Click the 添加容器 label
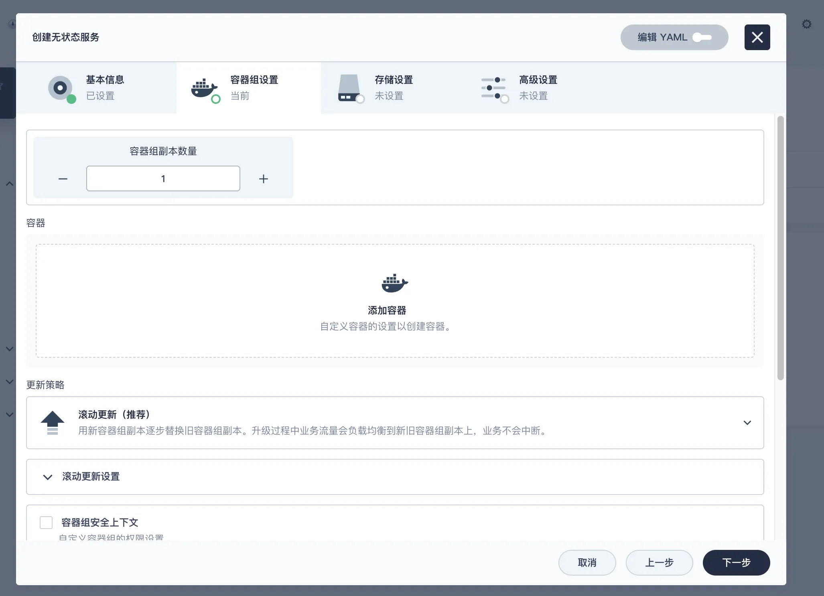Screen dimensions: 824x596 [387, 310]
